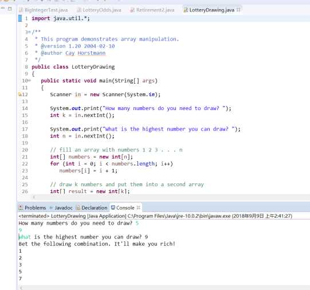Close the LotteryDrawing.java tab with its X
This screenshot has height=290, width=310.
[x=238, y=10]
